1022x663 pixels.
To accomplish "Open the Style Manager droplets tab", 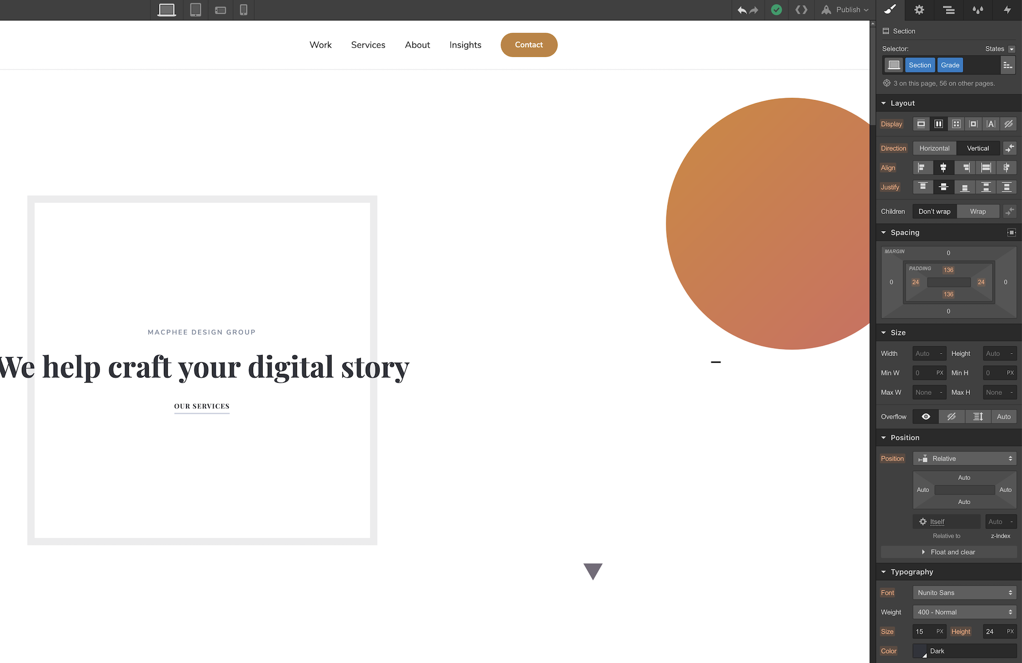I will coord(978,10).
